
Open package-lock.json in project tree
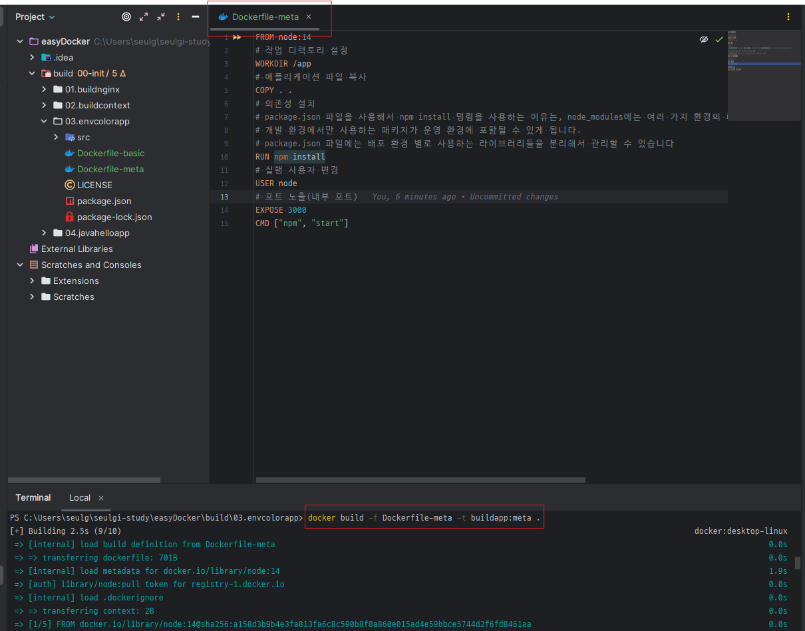[114, 217]
